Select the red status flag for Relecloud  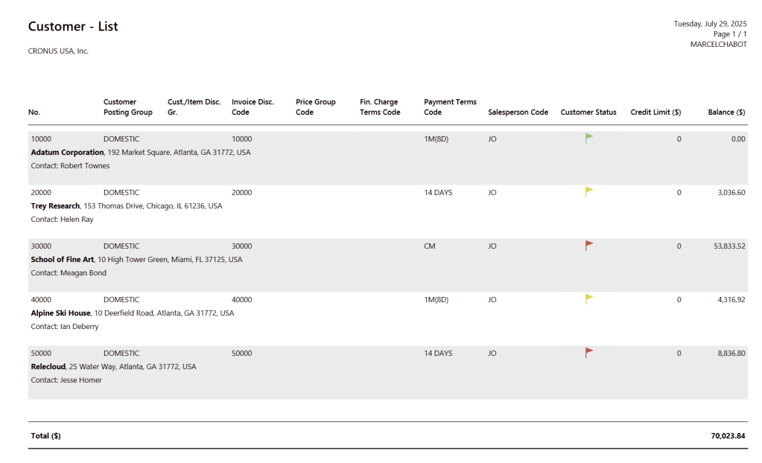click(x=588, y=353)
